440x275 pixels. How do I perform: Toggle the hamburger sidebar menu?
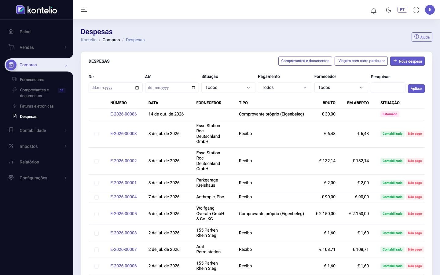(84, 10)
